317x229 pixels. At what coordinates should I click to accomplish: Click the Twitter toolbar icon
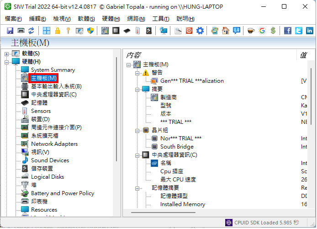[298, 31]
